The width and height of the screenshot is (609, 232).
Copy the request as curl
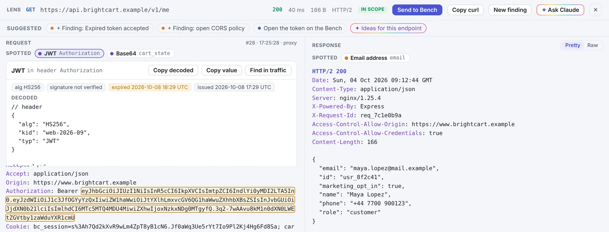pos(465,10)
